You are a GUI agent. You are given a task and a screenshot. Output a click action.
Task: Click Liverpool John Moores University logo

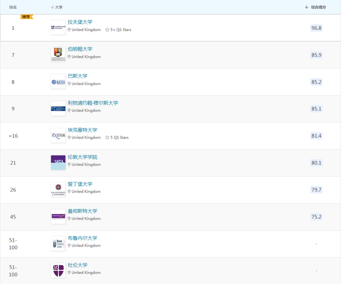click(58, 108)
